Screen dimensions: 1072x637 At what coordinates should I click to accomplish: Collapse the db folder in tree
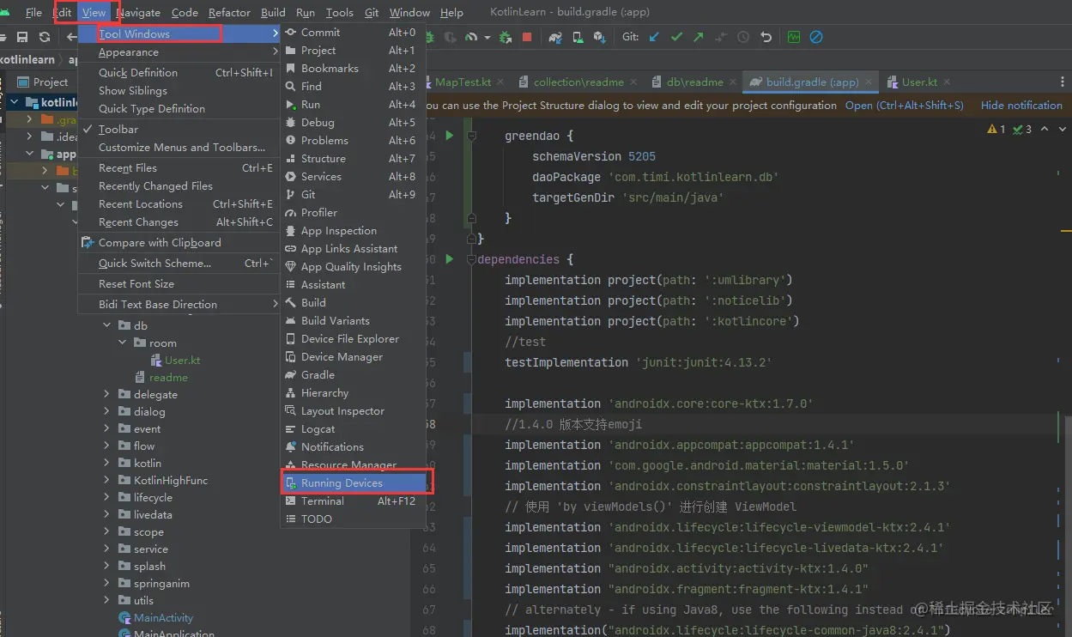[106, 325]
